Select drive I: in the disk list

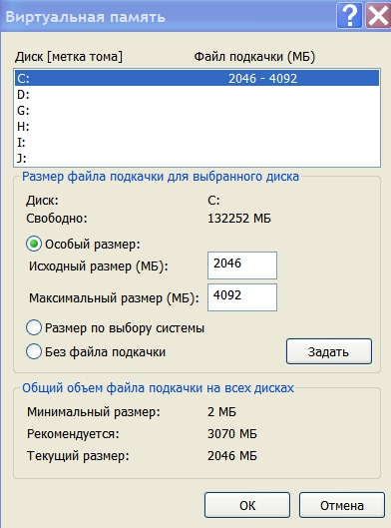click(x=197, y=143)
